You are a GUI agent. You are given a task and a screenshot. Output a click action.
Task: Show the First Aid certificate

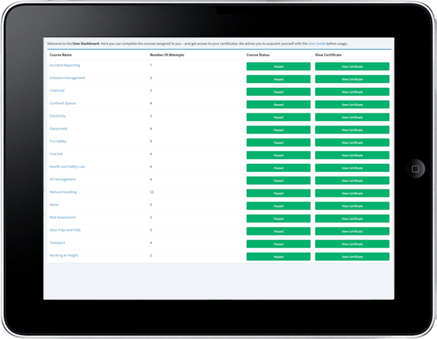352,155
